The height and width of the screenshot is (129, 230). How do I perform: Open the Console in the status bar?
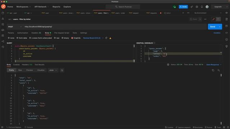(29, 127)
